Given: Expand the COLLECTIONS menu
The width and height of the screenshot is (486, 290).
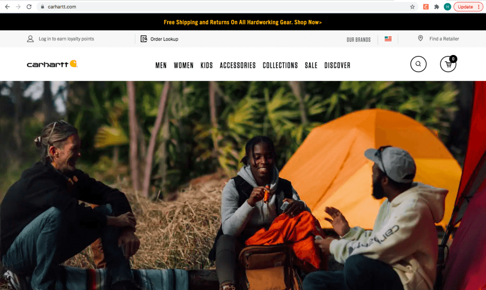Looking at the screenshot, I should tap(280, 65).
